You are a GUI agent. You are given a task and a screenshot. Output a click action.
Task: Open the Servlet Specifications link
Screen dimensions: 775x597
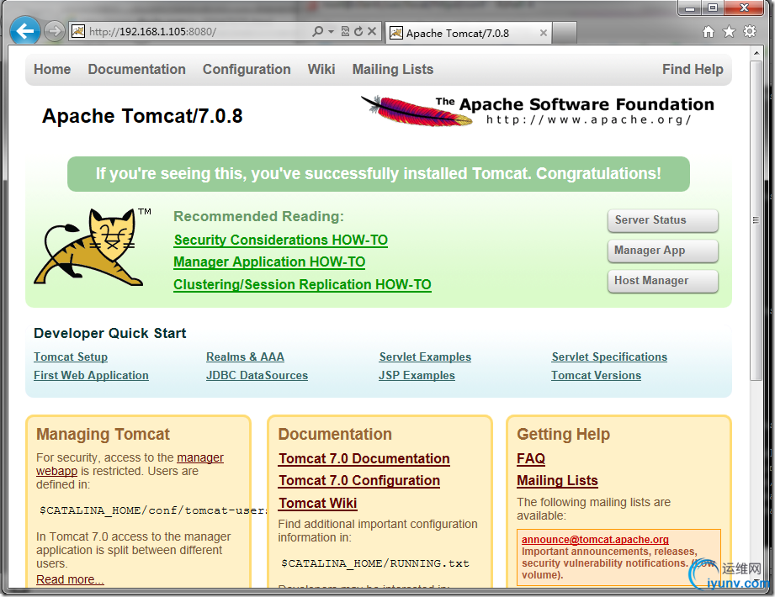click(609, 357)
